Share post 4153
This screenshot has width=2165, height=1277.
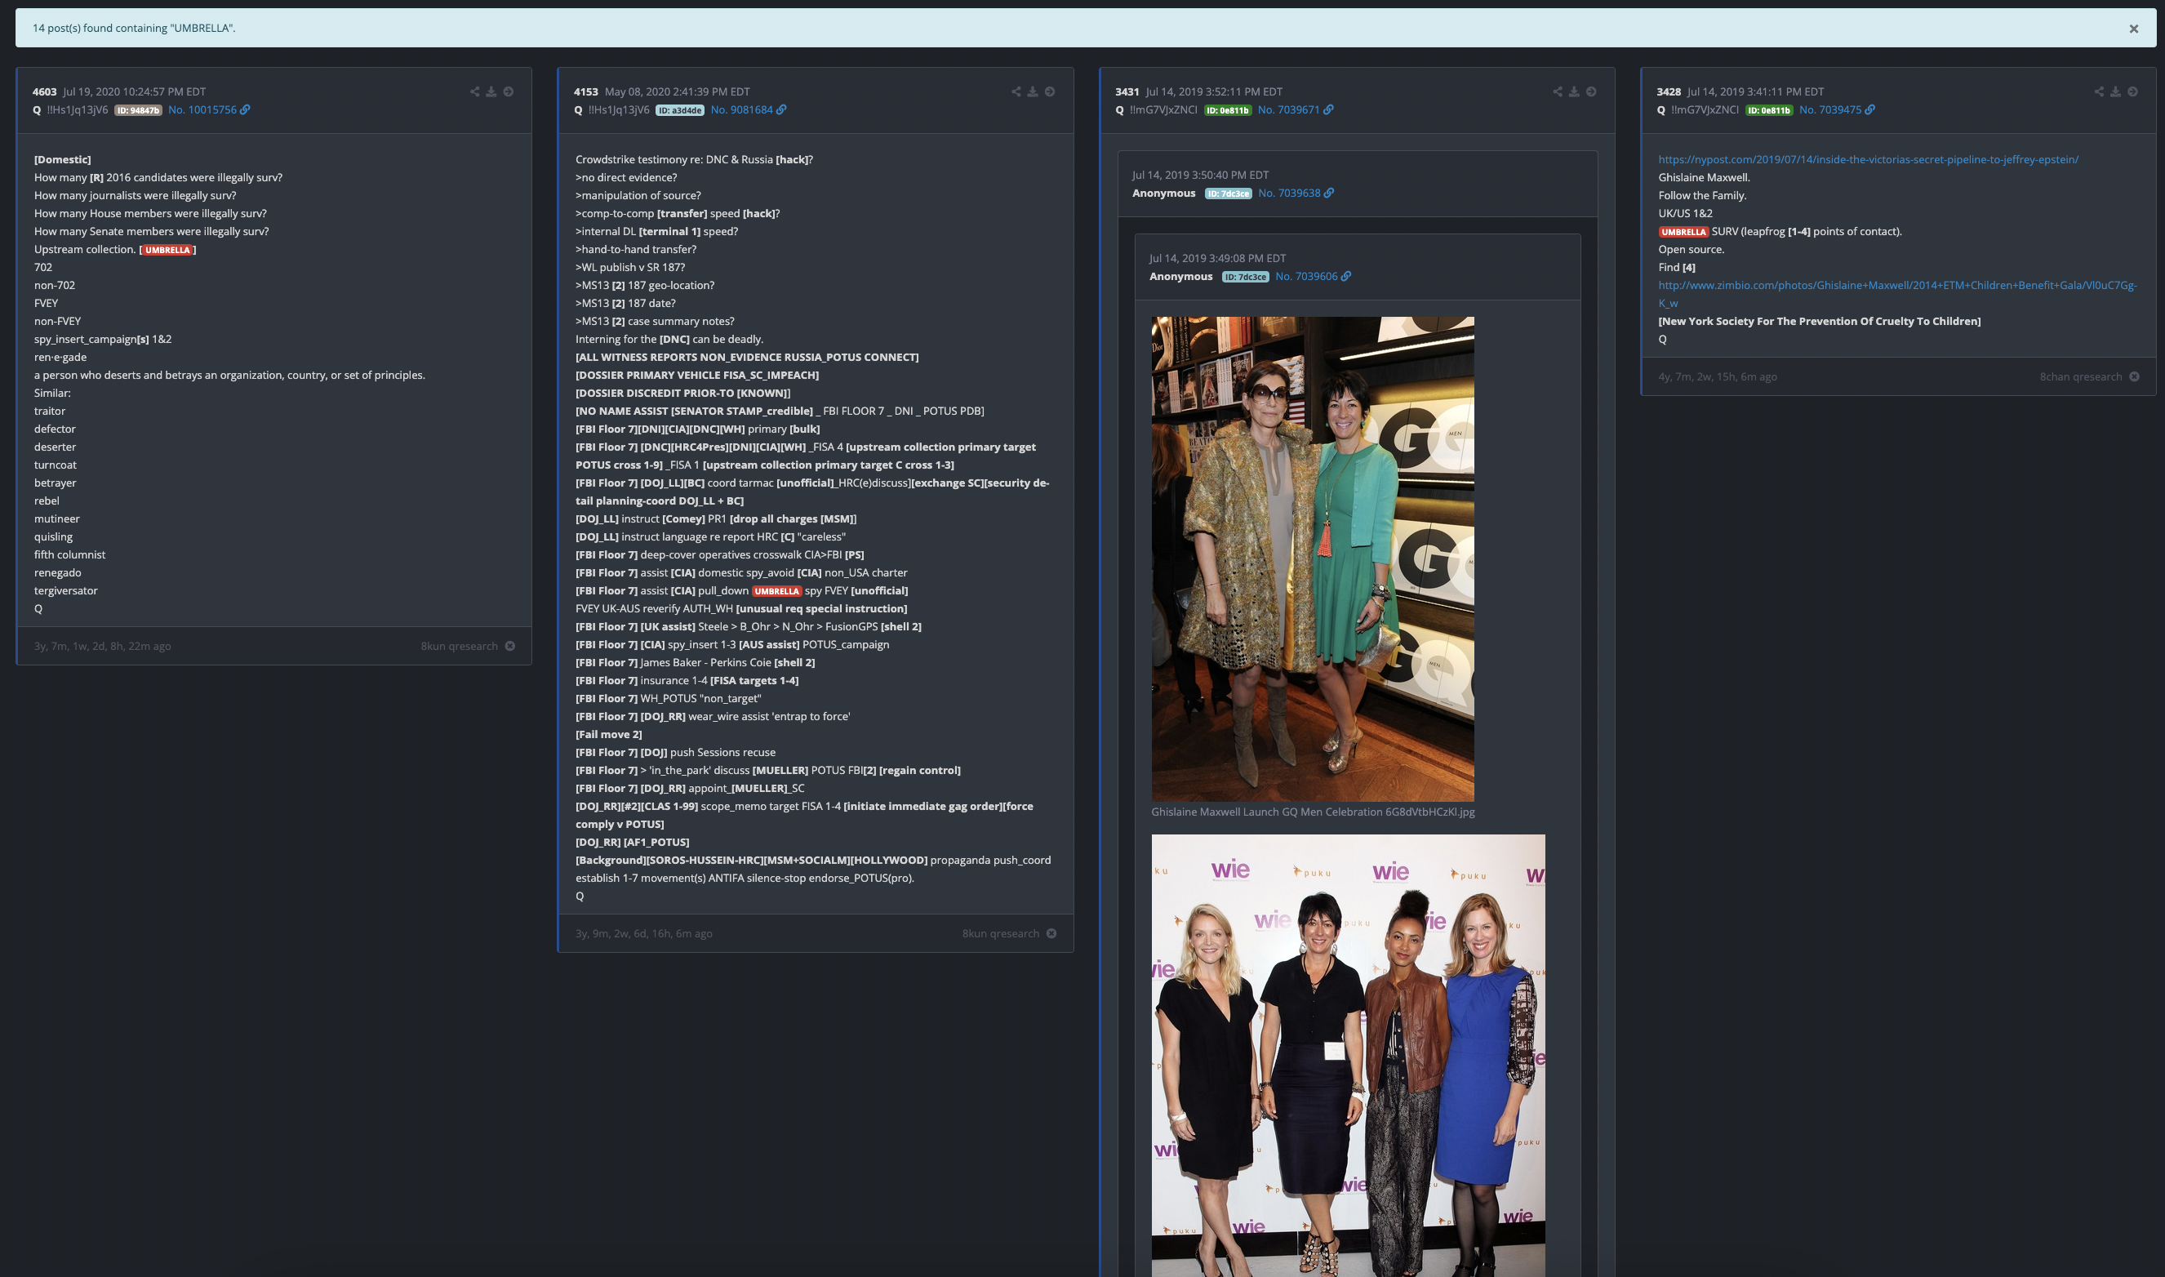(1016, 91)
